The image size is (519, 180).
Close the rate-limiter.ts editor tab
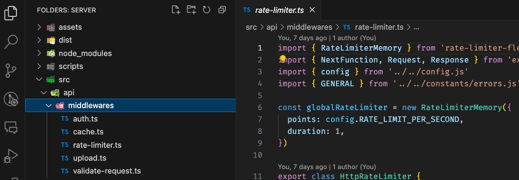tap(312, 10)
